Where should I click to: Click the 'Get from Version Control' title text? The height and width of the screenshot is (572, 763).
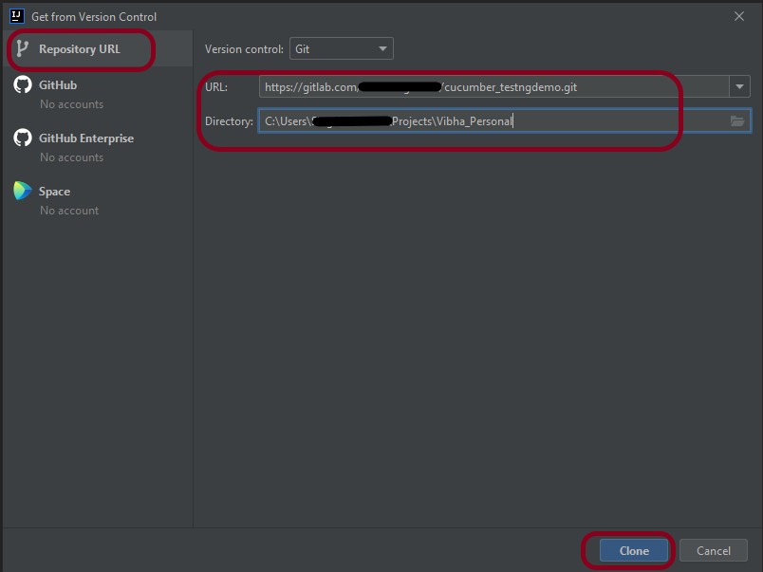94,16
